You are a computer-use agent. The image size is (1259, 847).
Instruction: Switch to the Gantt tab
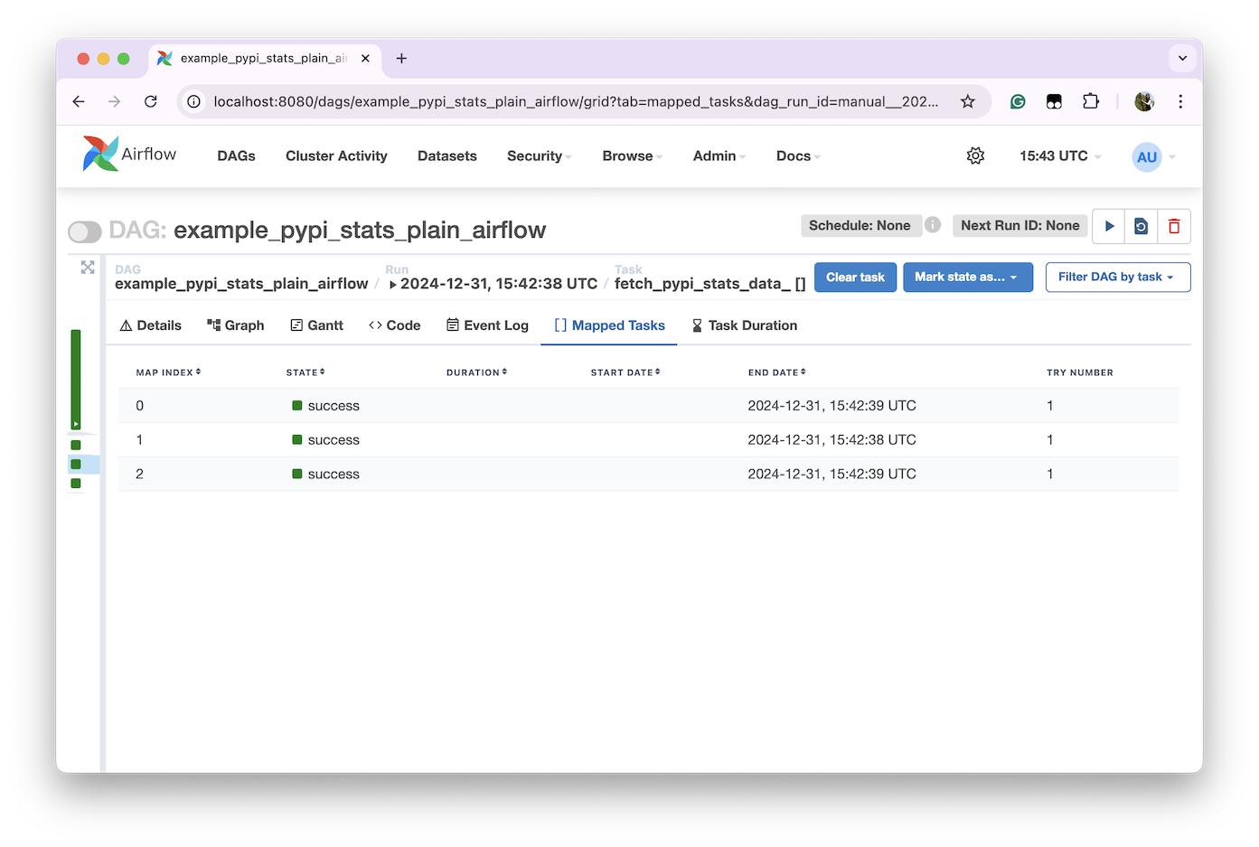[x=316, y=325]
